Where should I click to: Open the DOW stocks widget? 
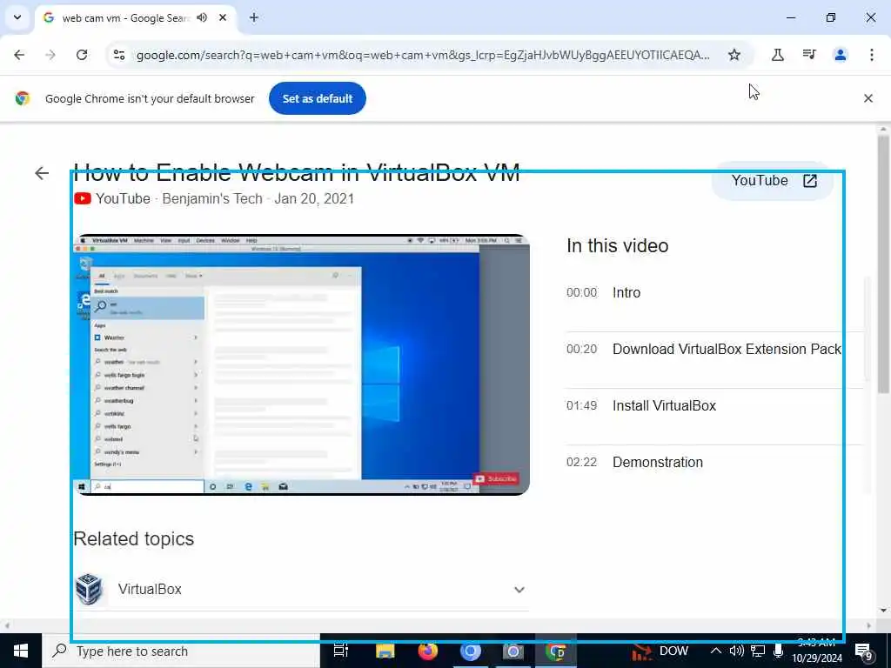click(660, 651)
